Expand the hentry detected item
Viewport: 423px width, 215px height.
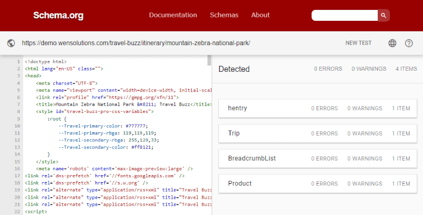click(x=318, y=108)
